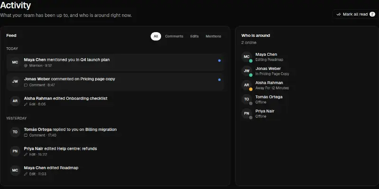This screenshot has height=189, width=379.
Task: Click the name Jonas Weber in the feed
Action: [x=37, y=79]
